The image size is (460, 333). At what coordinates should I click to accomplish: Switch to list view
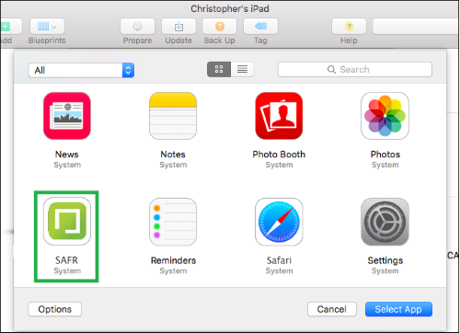(242, 69)
